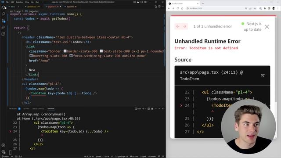Open the File menu

tap(7, 2)
